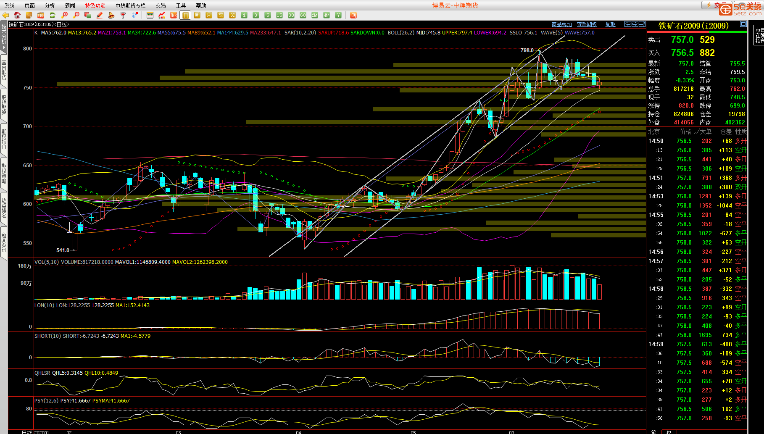This screenshot has width=764, height=434.
Task: Toggle monthly 月 period button
Action: (209, 15)
